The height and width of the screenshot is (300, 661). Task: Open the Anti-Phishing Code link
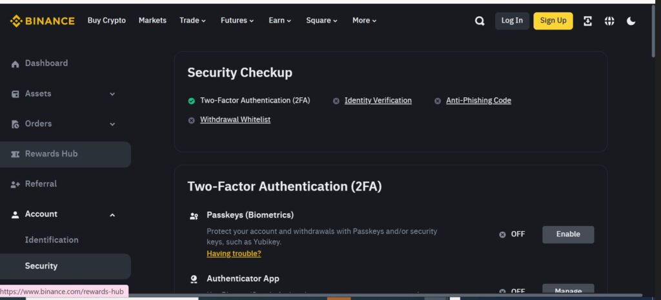478,100
